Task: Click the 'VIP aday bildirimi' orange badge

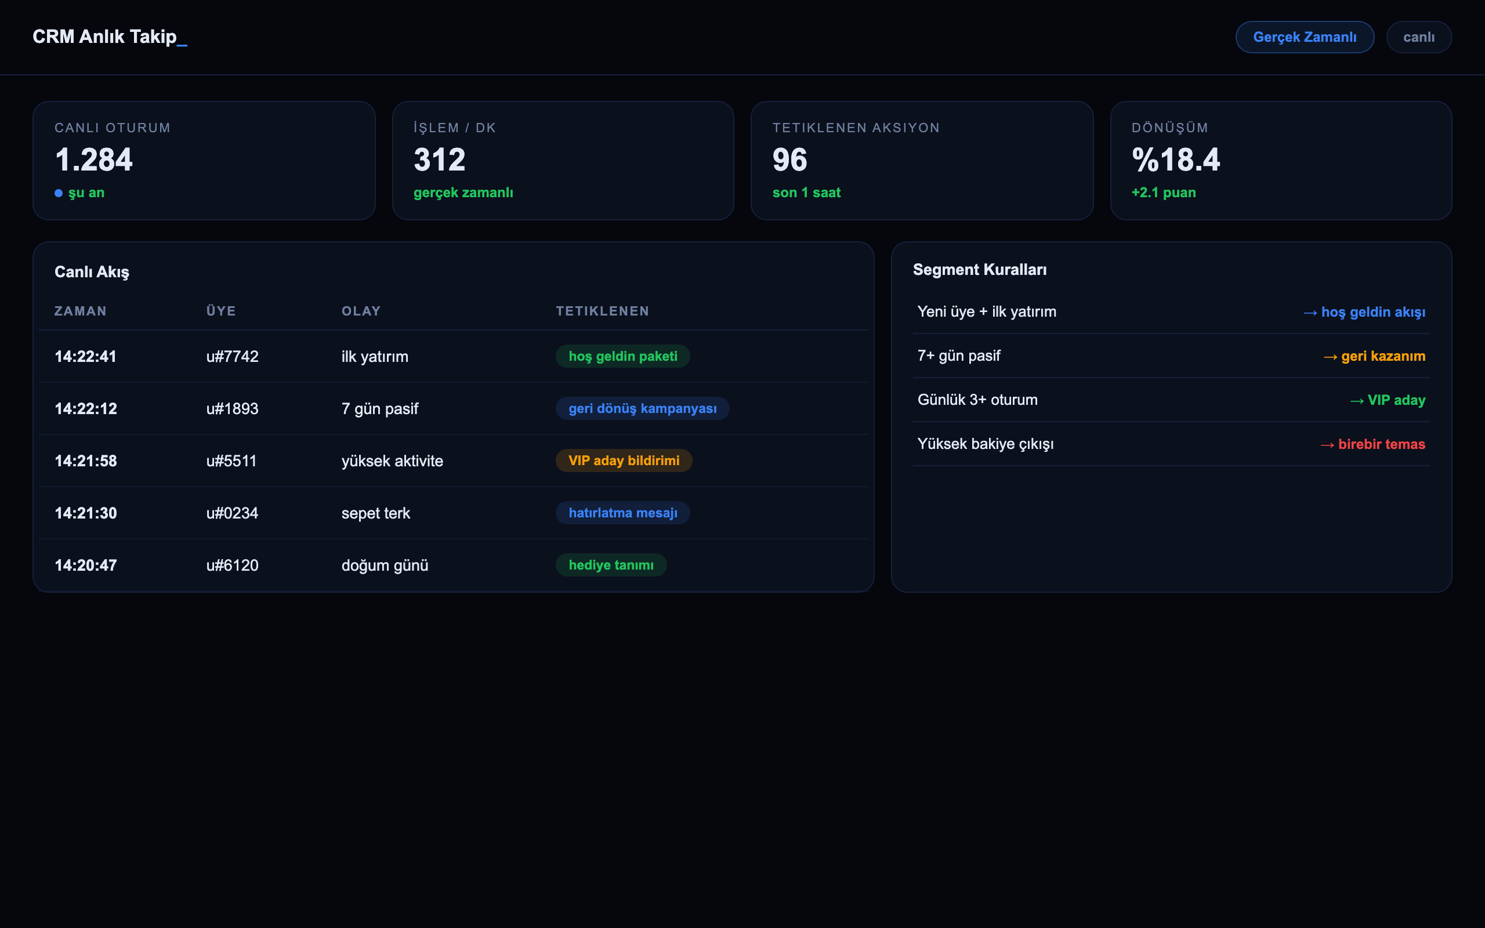Action: [x=624, y=461]
